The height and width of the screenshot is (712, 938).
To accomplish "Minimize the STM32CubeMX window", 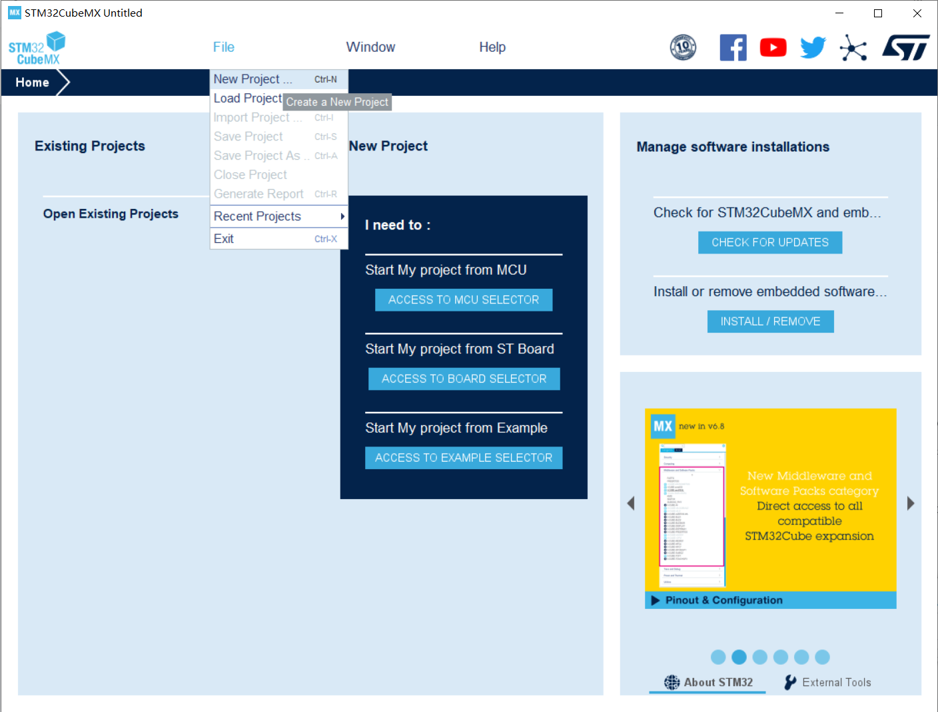I will 839,13.
